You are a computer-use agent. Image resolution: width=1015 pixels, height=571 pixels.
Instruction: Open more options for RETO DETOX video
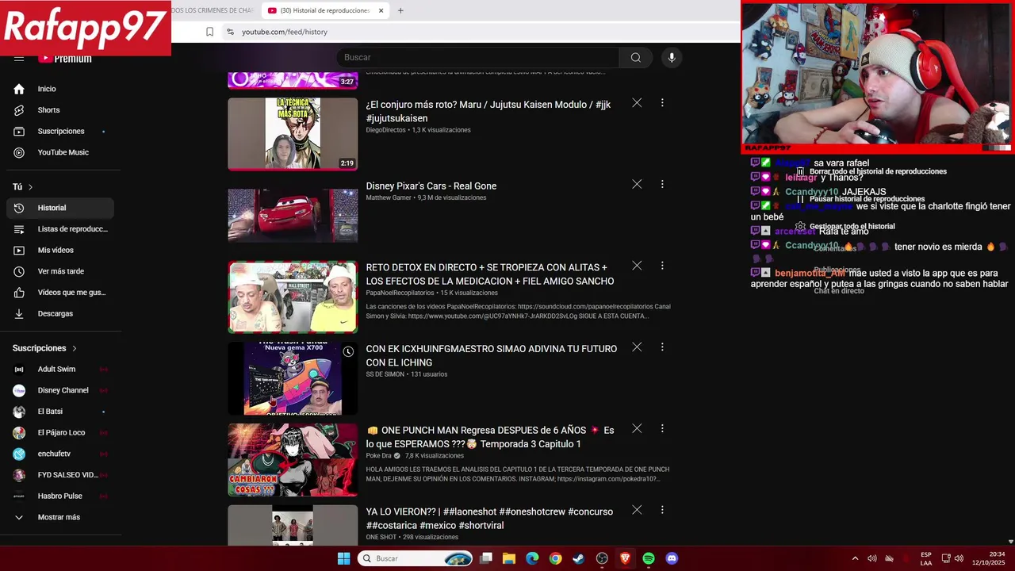(662, 266)
